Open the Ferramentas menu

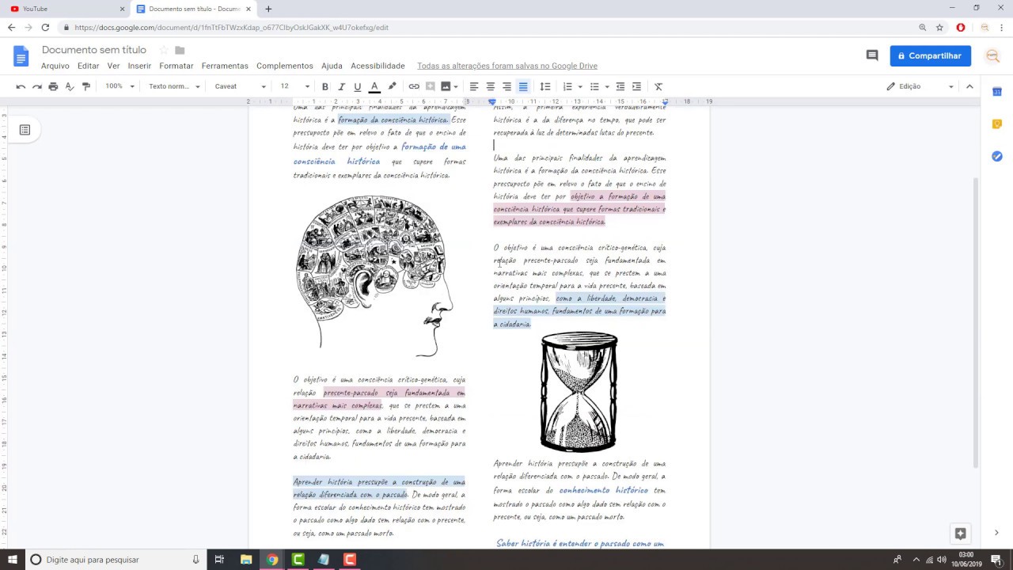(225, 66)
